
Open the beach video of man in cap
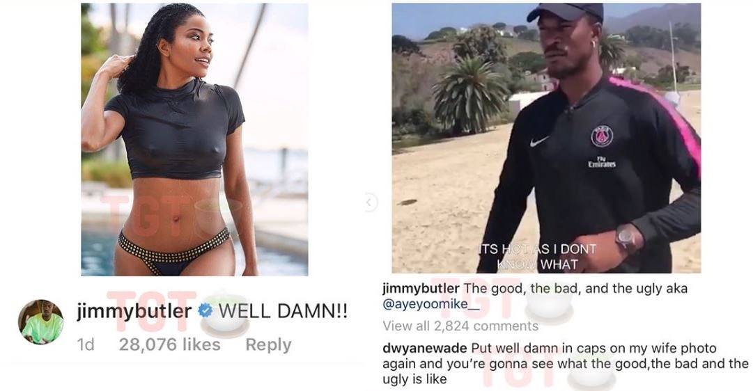click(x=546, y=138)
